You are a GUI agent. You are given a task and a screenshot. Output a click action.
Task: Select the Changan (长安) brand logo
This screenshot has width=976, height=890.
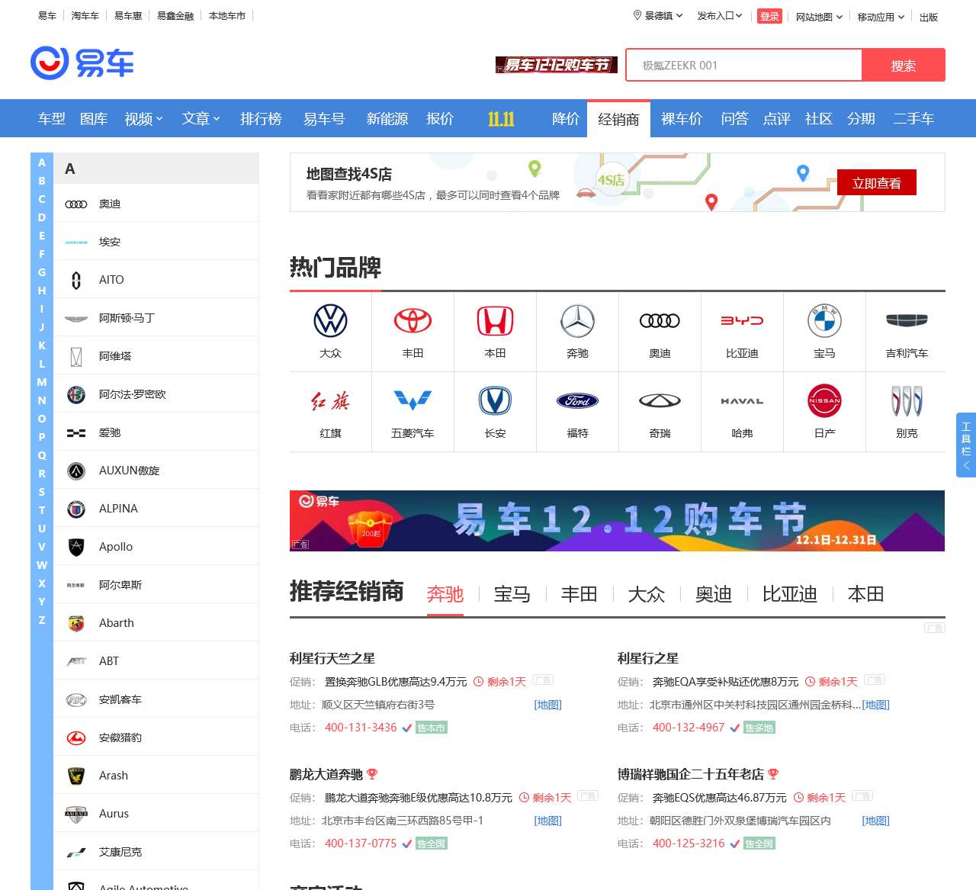pyautogui.click(x=495, y=401)
